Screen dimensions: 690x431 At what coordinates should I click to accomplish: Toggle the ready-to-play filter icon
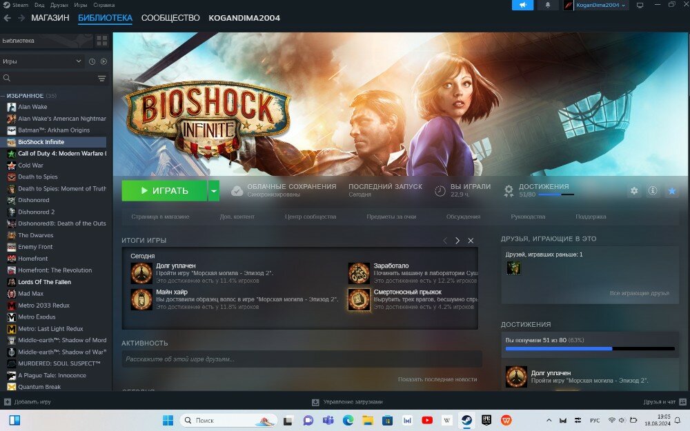coord(104,61)
